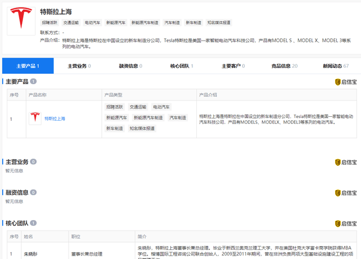This screenshot has height=259, width=361.
Task: Click the 交通运输 tag in header
Action: click(71, 23)
